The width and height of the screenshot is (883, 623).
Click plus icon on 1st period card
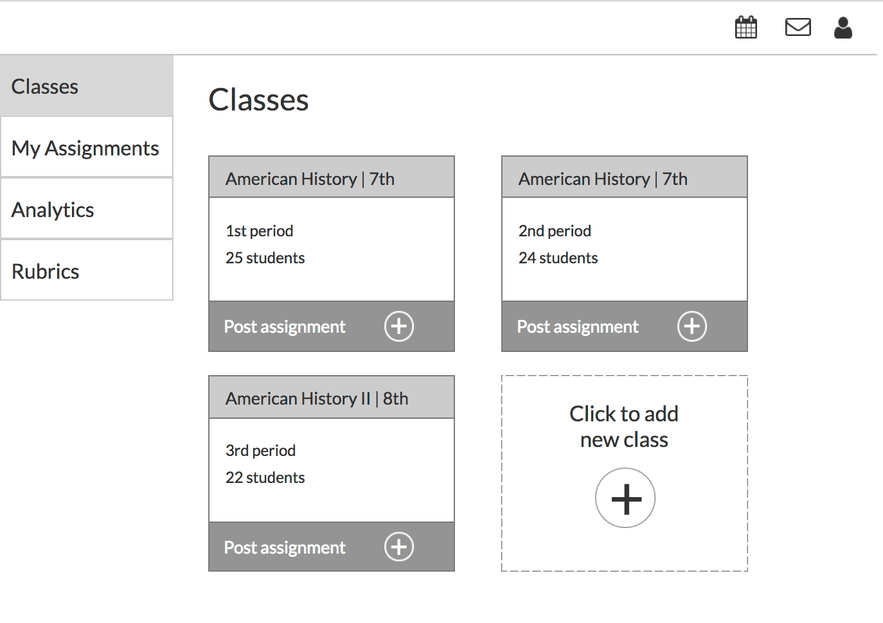click(398, 326)
